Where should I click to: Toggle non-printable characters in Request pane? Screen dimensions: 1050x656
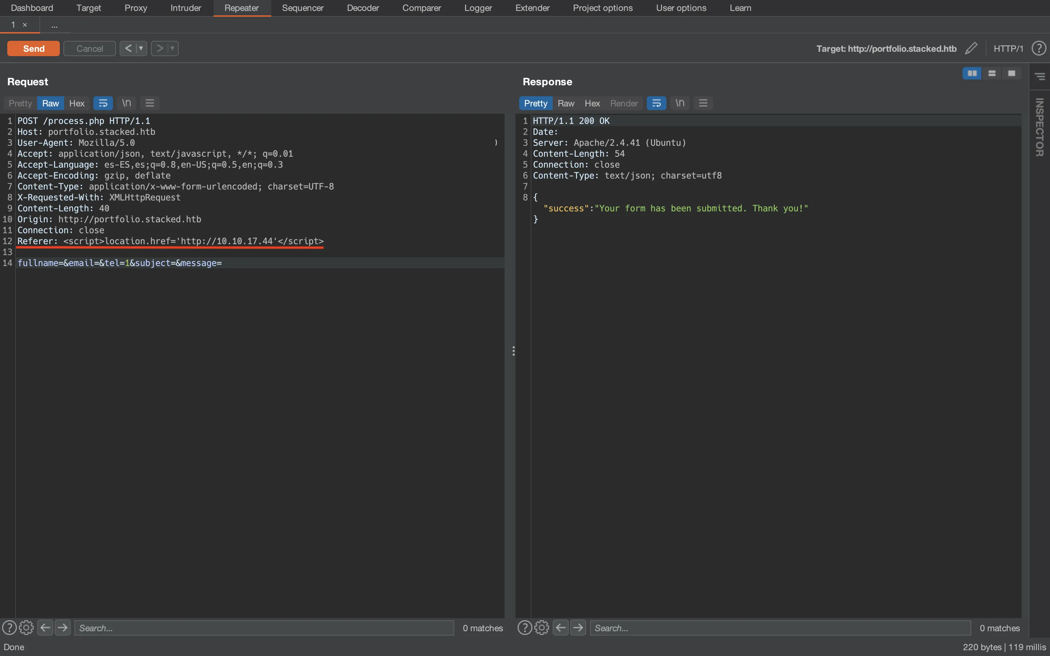[x=126, y=103]
